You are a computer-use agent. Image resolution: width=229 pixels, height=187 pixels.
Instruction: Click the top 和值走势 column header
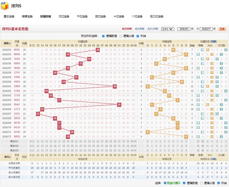tap(83, 41)
